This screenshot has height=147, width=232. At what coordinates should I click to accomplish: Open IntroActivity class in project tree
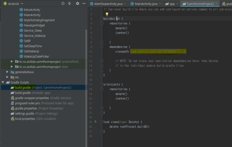(x=32, y=10)
